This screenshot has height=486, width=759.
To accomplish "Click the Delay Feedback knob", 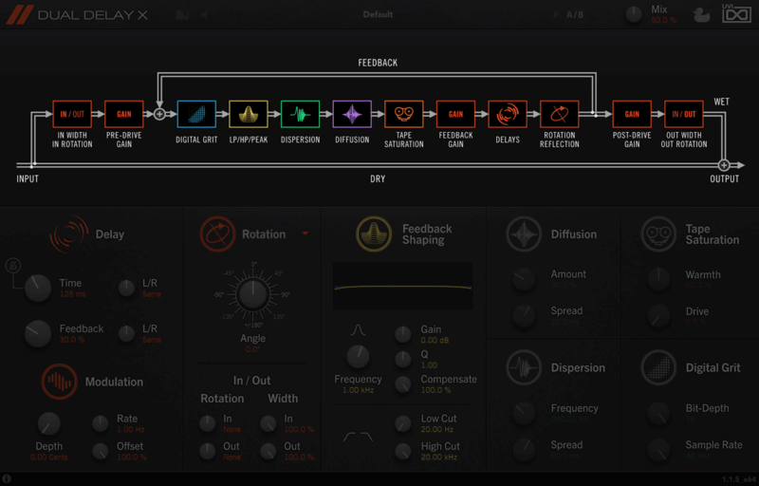I will [x=38, y=333].
